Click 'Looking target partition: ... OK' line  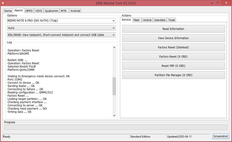(27, 99)
